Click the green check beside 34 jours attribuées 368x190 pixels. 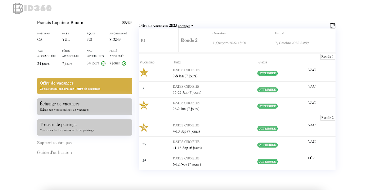103,64
